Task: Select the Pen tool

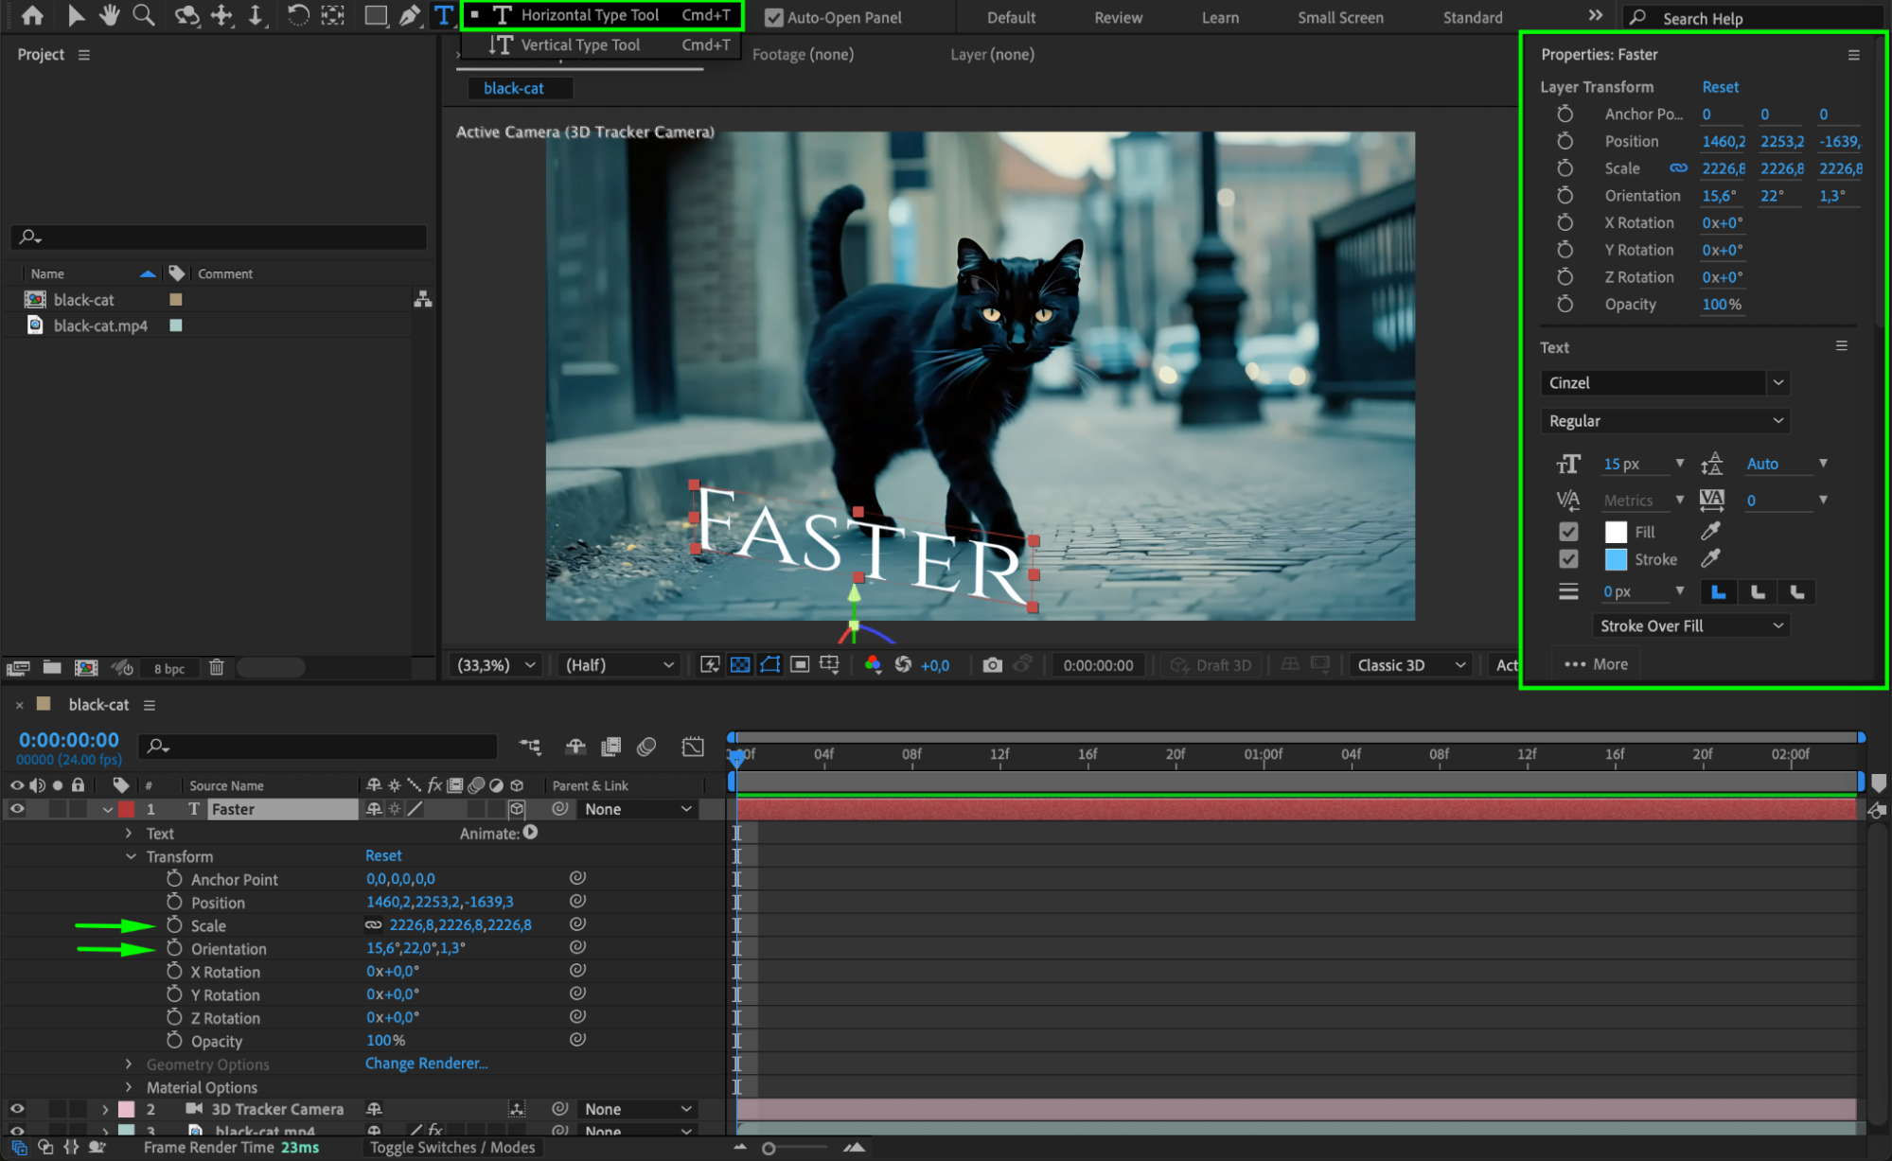Action: pos(409,15)
